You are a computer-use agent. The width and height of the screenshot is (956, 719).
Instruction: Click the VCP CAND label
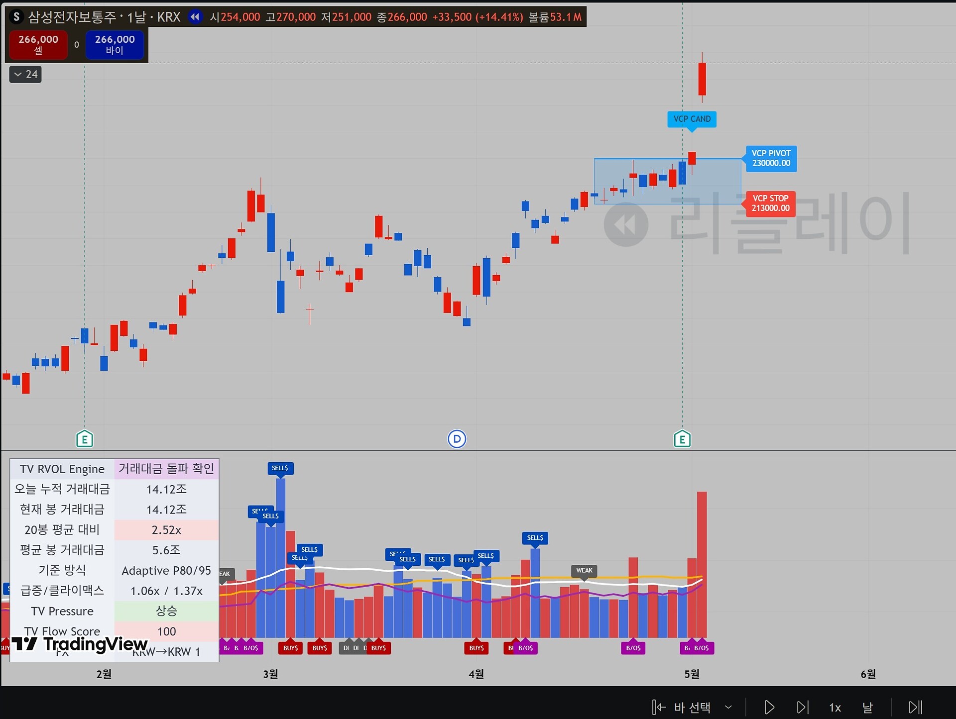tap(692, 119)
